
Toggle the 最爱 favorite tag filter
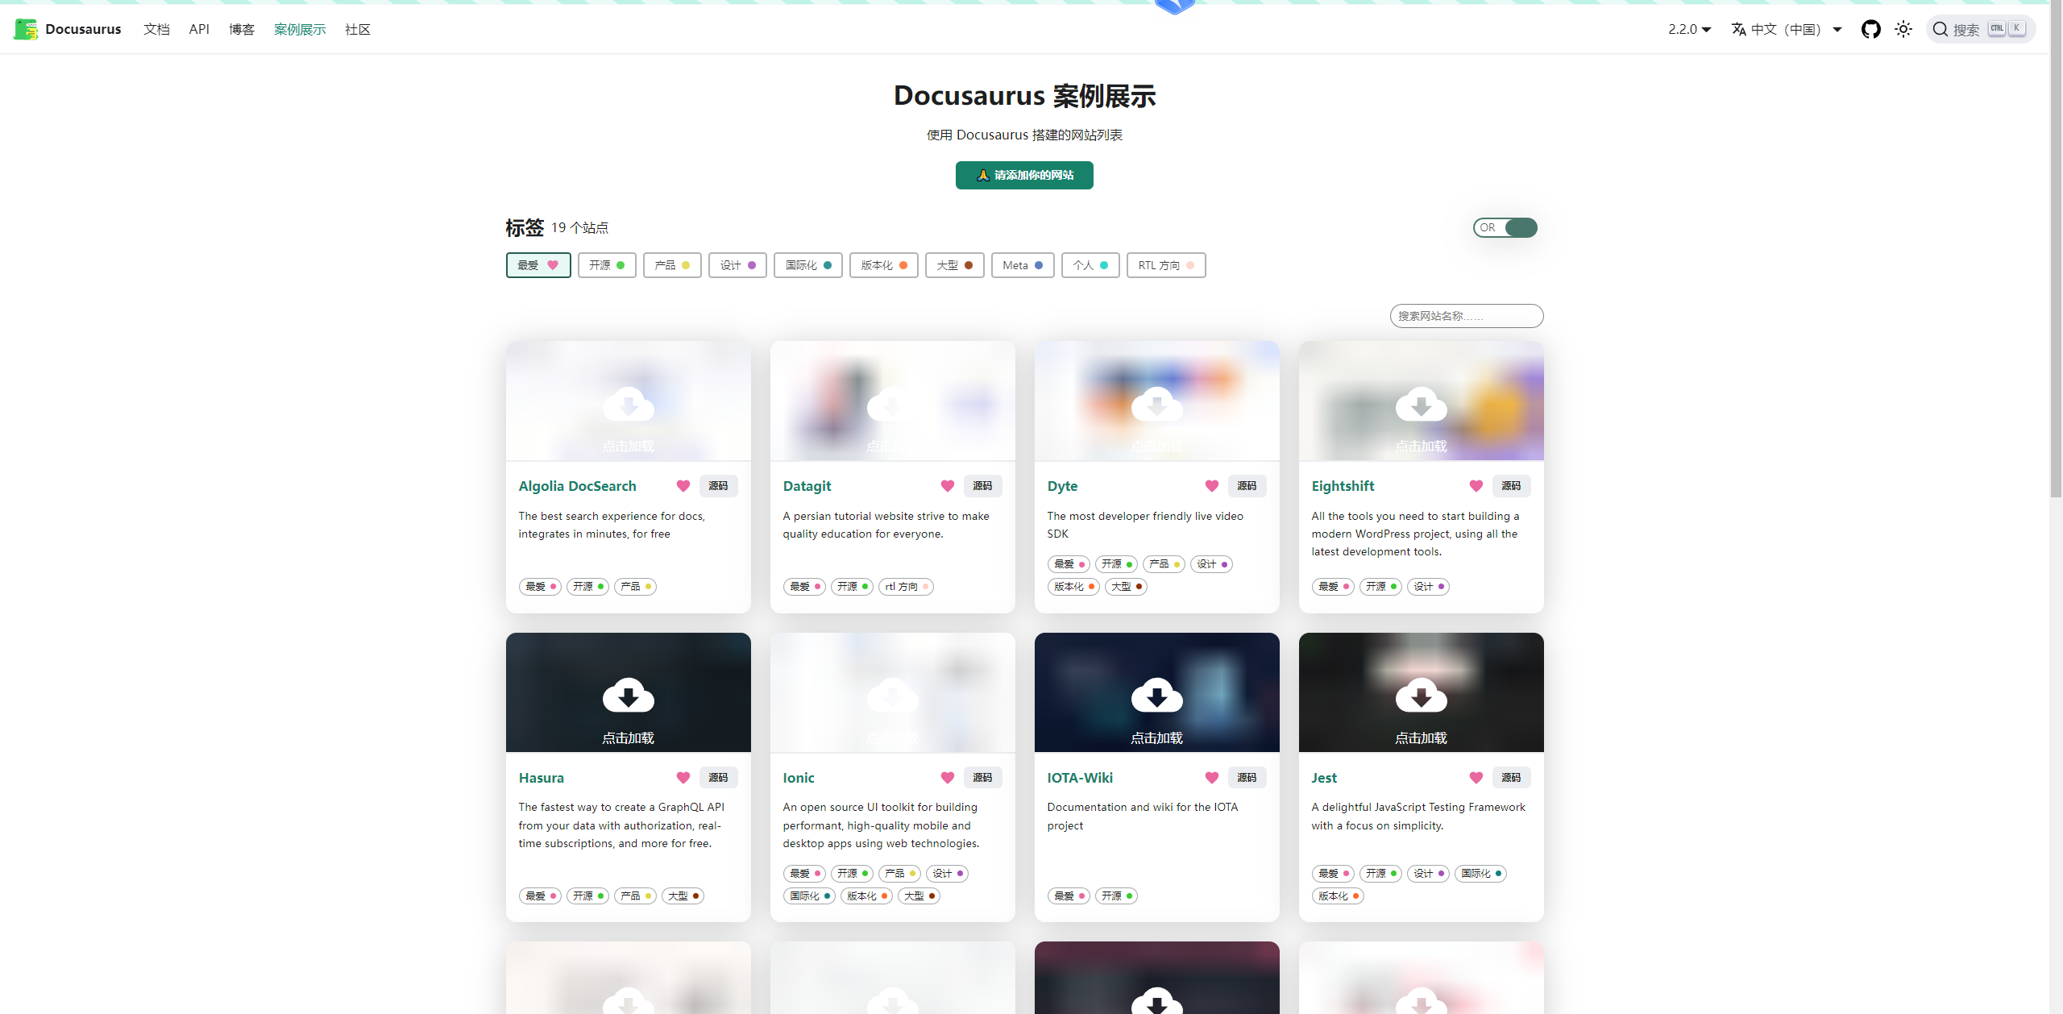tap(538, 265)
